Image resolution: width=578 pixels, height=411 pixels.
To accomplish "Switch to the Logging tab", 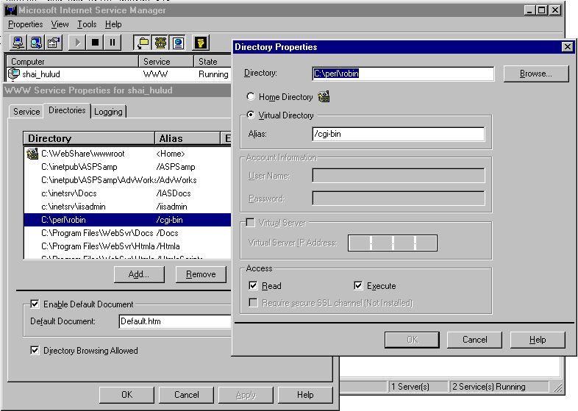I will tap(108, 111).
